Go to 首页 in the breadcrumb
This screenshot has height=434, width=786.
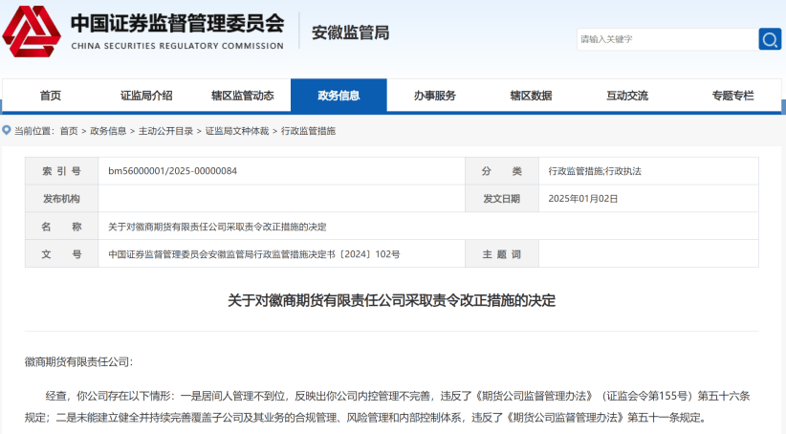click(x=69, y=131)
